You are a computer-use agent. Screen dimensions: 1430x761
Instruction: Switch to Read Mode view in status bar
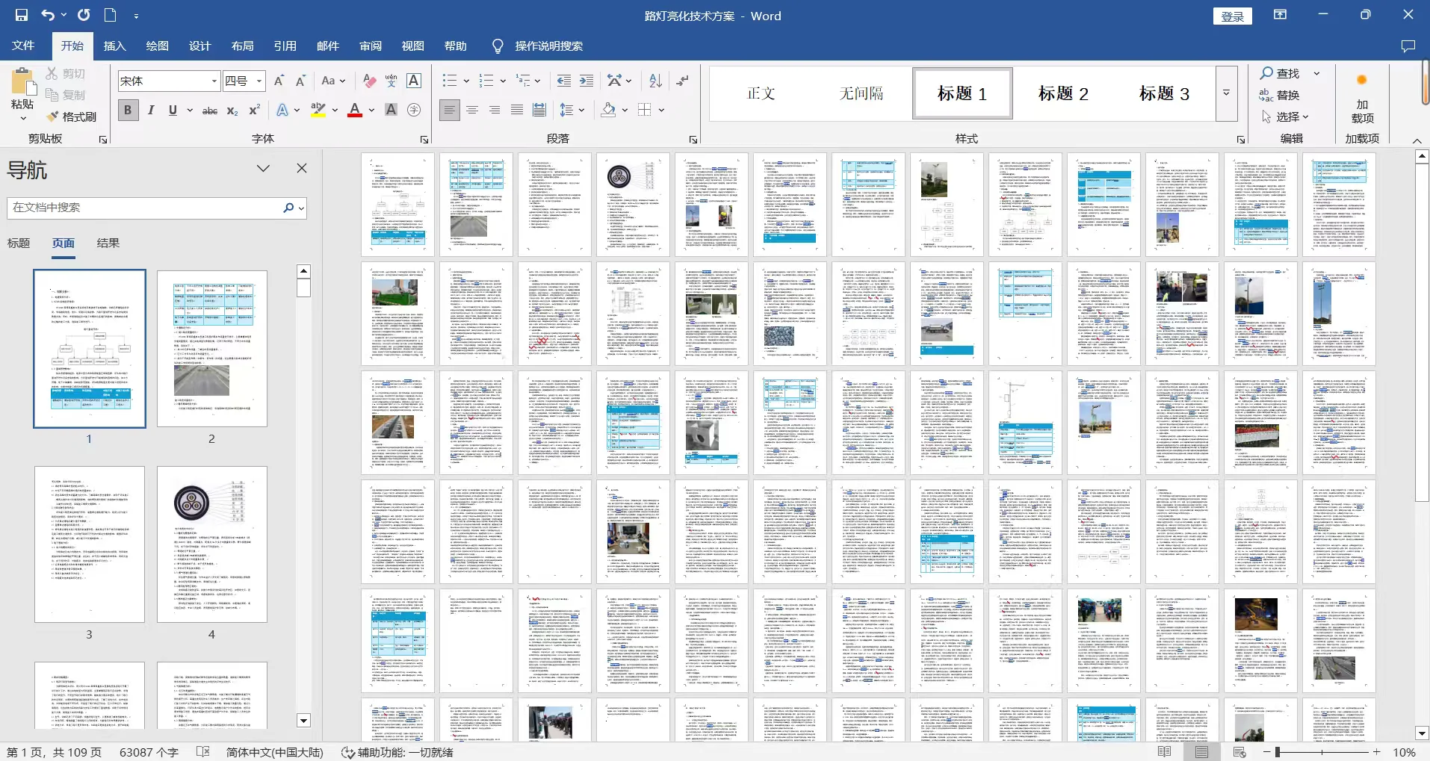[x=1164, y=752]
